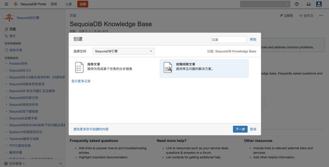The height and width of the screenshot is (167, 329).
Task: Expand the SequoiaDB 2.0 tree item
Action: tap(6, 70)
